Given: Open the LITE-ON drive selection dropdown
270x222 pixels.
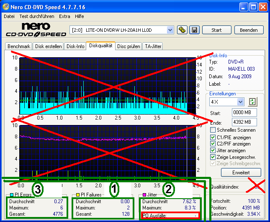Looking at the screenshot, I should click(170, 30).
